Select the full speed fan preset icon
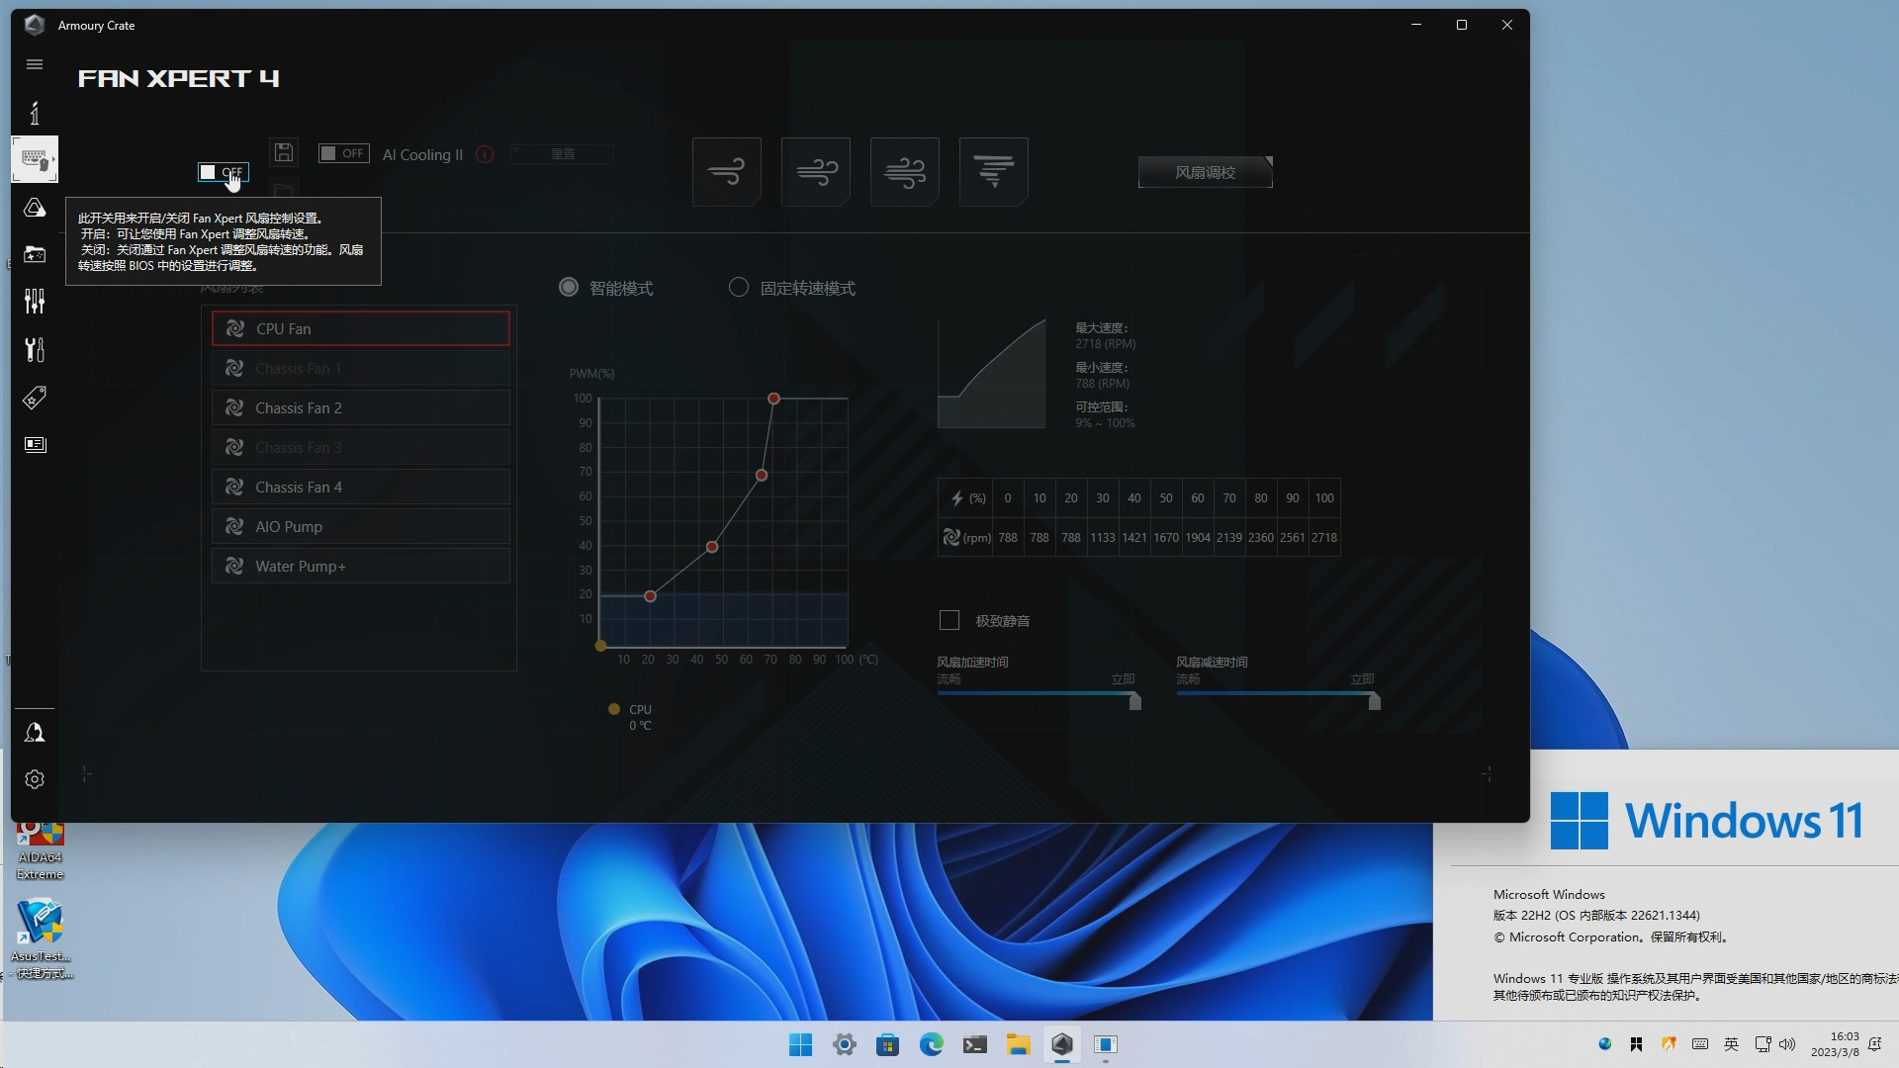1899x1068 pixels. pos(993,172)
